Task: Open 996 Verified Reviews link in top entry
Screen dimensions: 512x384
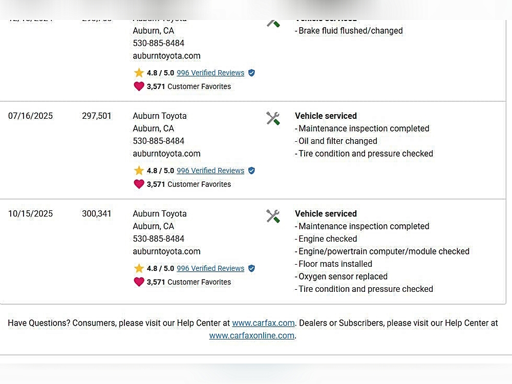Action: (x=210, y=73)
